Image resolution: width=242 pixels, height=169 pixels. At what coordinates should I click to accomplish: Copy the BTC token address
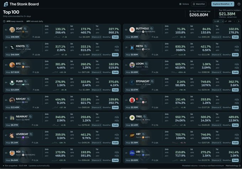click(x=23, y=64)
